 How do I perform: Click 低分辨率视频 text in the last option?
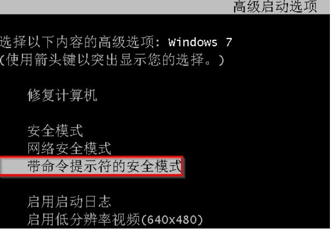coord(98,219)
